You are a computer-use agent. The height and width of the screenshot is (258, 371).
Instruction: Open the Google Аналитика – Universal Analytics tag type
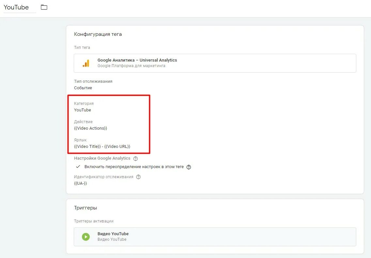point(215,63)
